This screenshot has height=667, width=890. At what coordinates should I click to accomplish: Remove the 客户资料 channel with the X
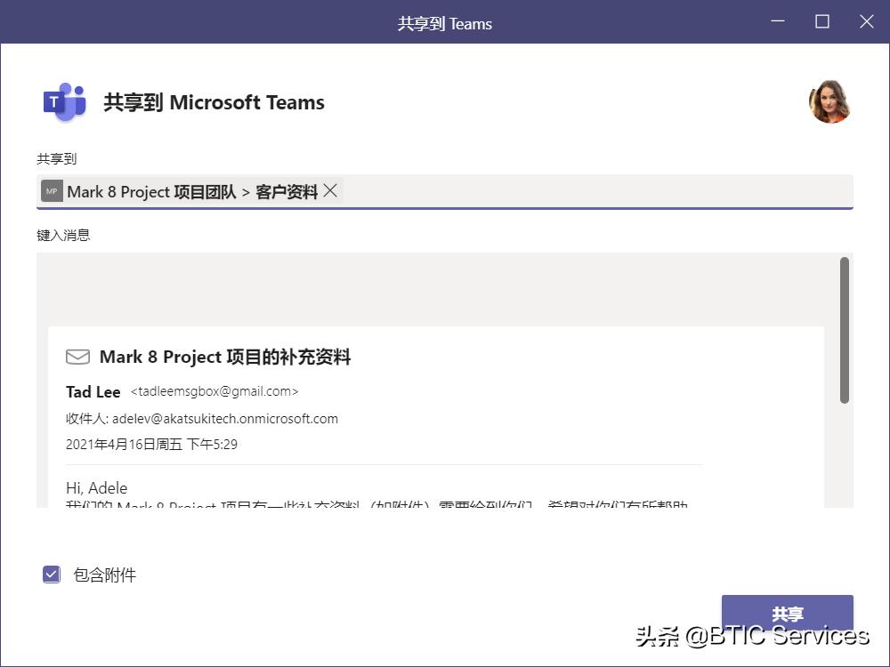(x=329, y=189)
